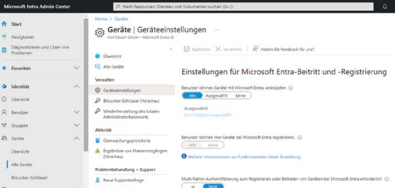The width and height of the screenshot is (395, 188).
Task: Click the Benutzer person icon
Action: click(4, 112)
